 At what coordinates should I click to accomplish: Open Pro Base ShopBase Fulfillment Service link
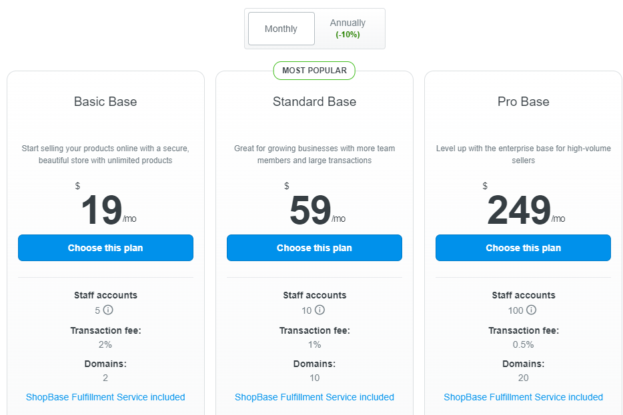523,397
